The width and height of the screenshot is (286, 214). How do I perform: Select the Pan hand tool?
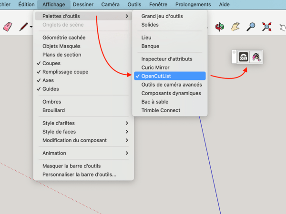(x=235, y=27)
